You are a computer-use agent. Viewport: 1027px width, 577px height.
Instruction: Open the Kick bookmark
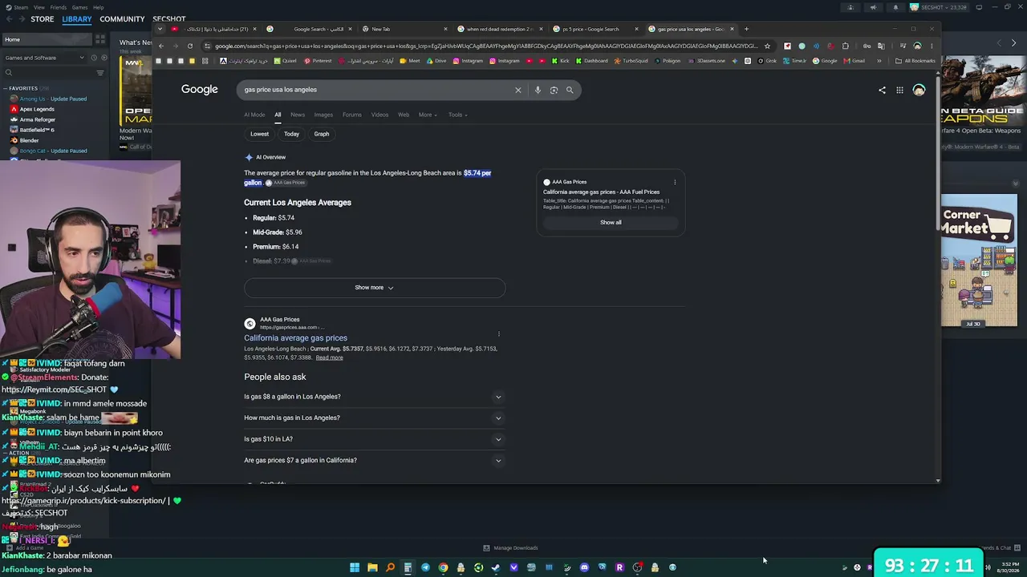click(x=561, y=61)
